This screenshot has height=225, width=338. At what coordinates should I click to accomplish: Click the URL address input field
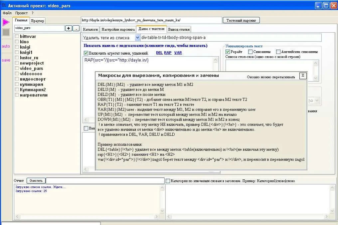click(x=151, y=20)
